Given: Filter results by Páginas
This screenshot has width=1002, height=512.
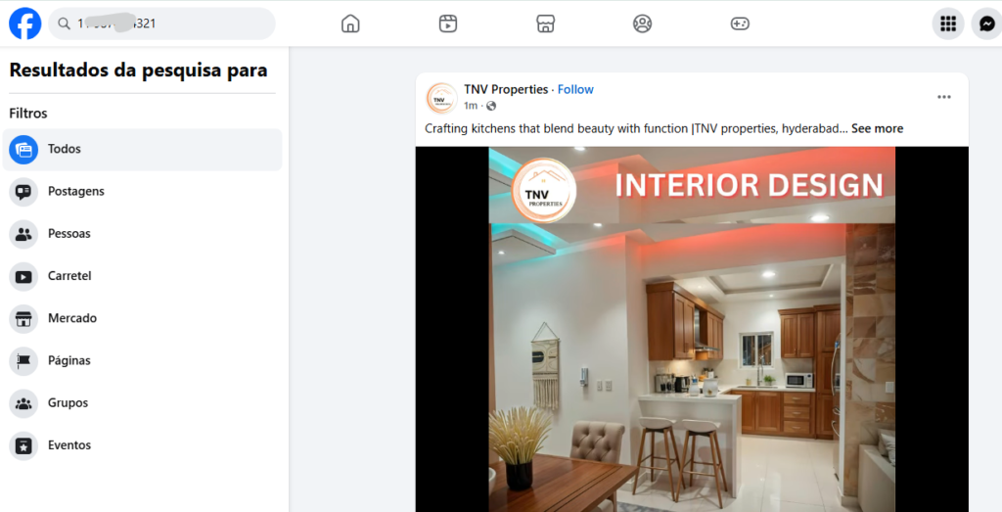Looking at the screenshot, I should [x=142, y=360].
